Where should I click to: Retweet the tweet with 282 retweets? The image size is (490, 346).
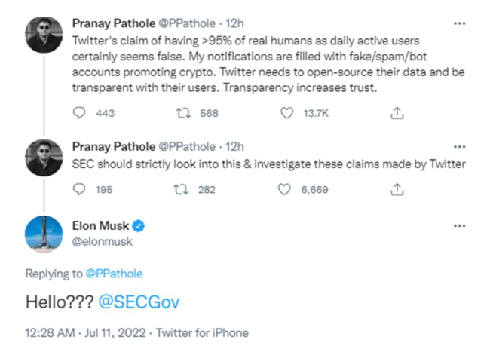(182, 190)
